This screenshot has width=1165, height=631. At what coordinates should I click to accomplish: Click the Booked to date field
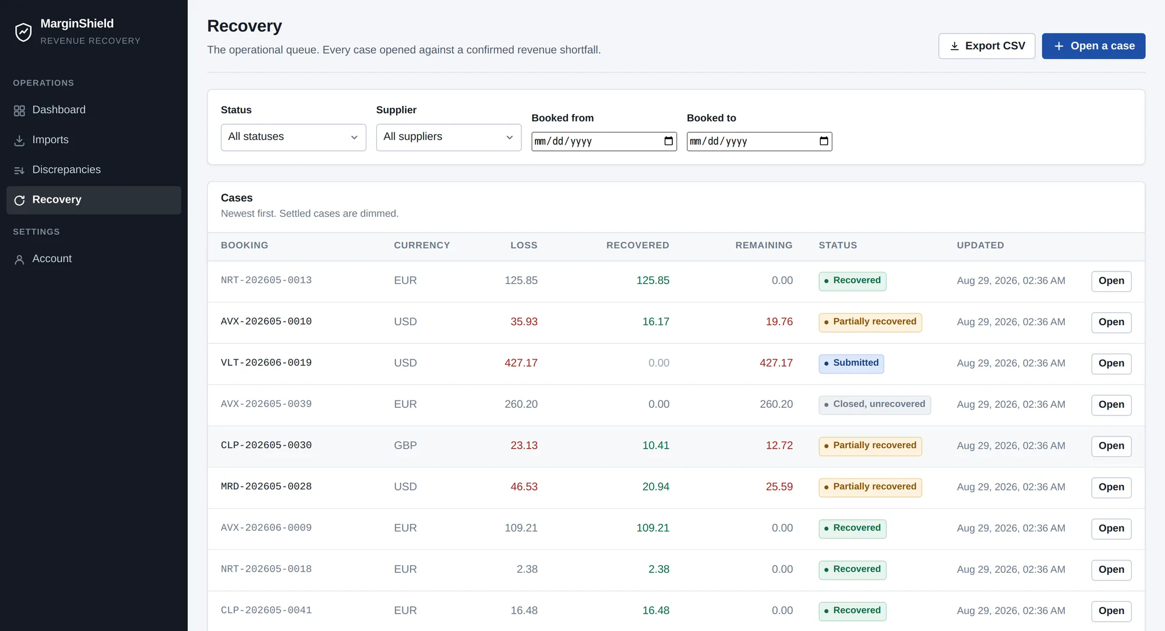(759, 142)
